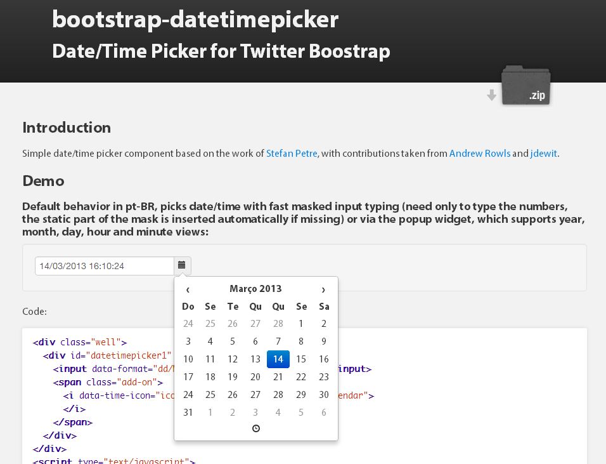
Task: Download the .zip folder icon
Action: pyautogui.click(x=525, y=86)
